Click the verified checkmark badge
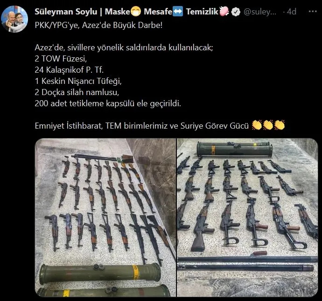The image size is (322, 301). pyautogui.click(x=237, y=12)
